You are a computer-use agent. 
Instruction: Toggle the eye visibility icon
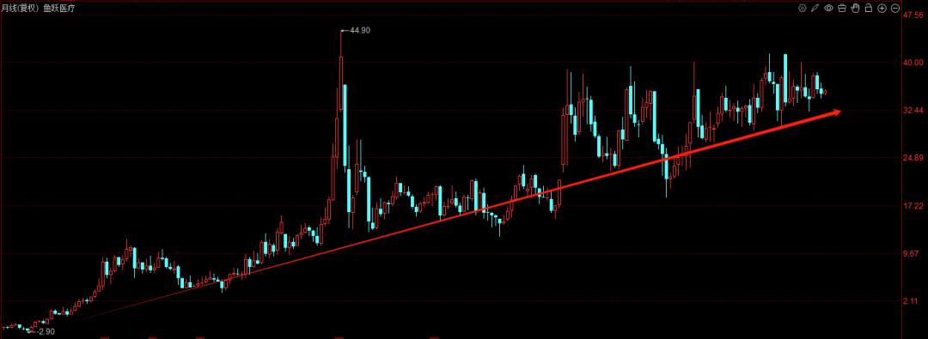point(828,8)
